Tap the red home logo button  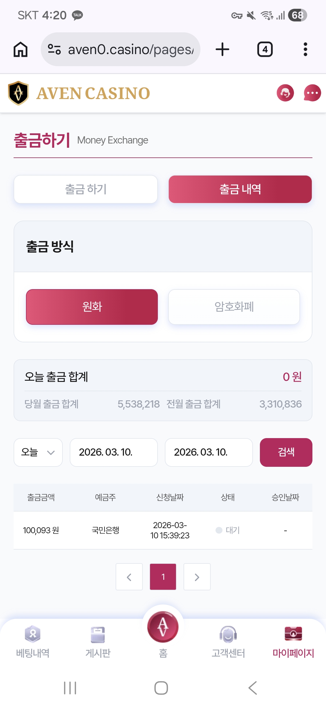[x=163, y=627]
